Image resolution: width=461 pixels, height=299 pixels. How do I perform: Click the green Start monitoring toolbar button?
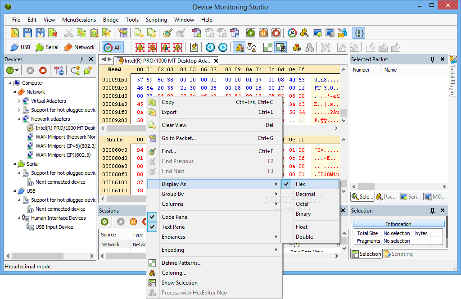coord(250,33)
